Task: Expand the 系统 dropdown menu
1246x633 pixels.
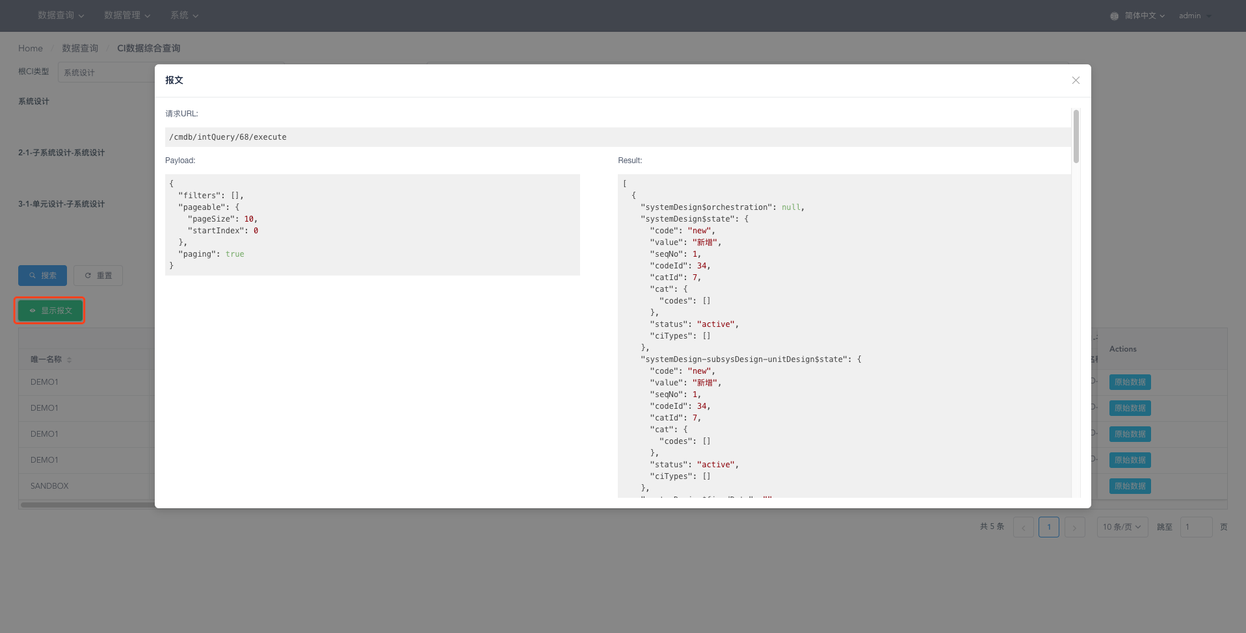Action: click(185, 16)
